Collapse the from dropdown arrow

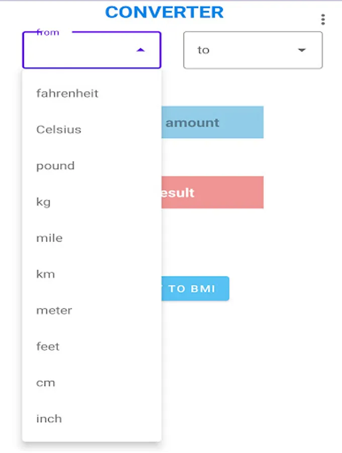pyautogui.click(x=141, y=50)
